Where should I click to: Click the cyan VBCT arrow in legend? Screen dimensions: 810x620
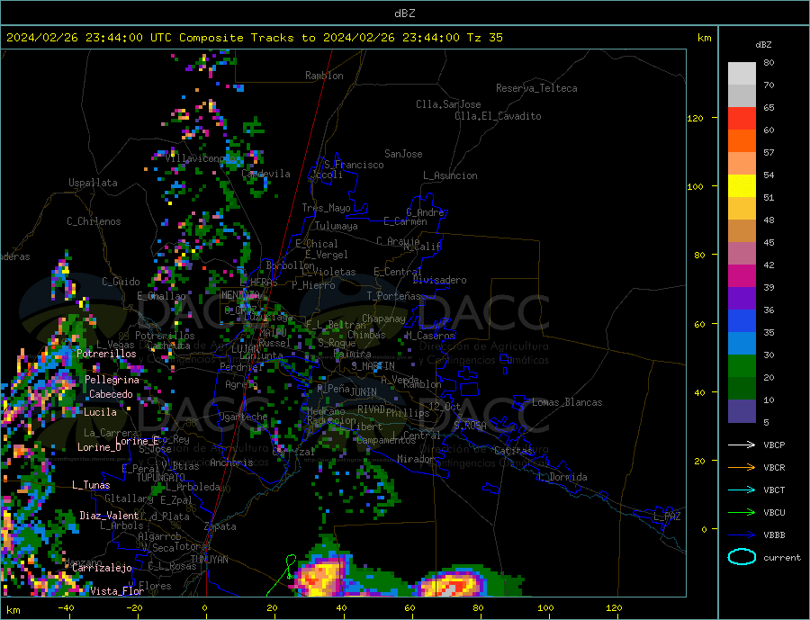coord(742,490)
